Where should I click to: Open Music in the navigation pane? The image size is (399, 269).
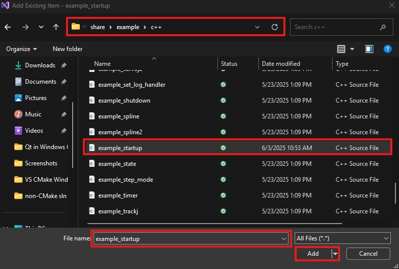click(33, 114)
